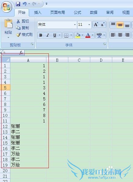Open the 公式 ribbon tab

(x=77, y=12)
